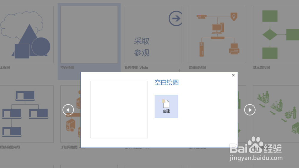Viewport: 299px width, 168px height.
Task: Open the 欢迎使用 Visio tour thumbnail
Action: (x=153, y=34)
